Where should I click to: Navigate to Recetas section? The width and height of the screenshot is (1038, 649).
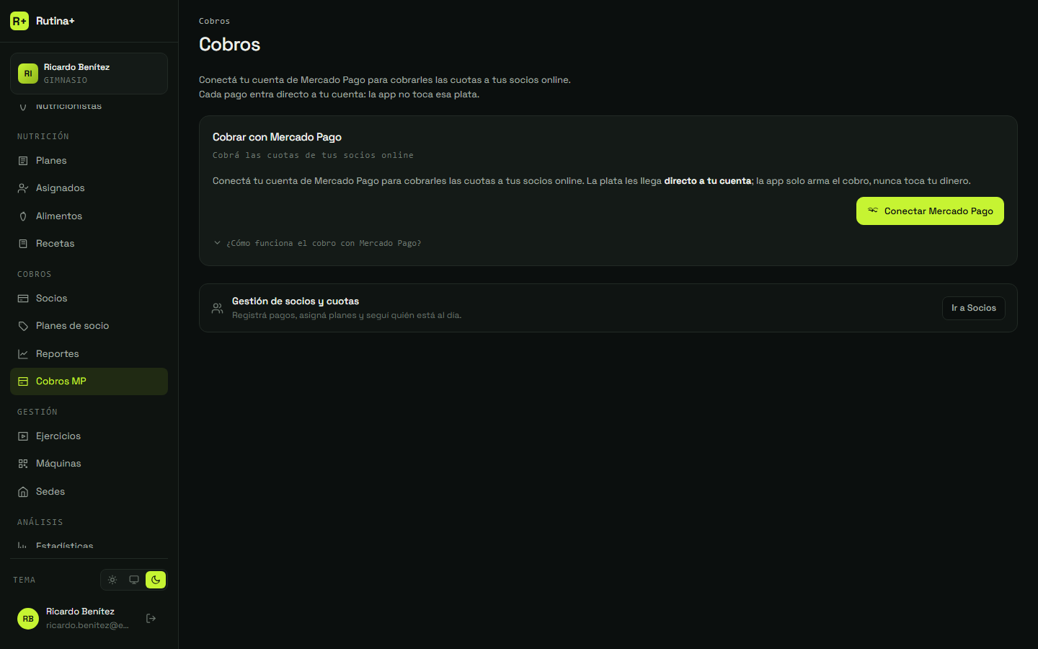(89, 244)
